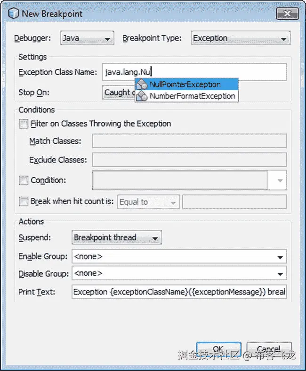Screen dimensions: 306x371
Task: Expand the Condition history dropdown arrow
Action: 280,180
